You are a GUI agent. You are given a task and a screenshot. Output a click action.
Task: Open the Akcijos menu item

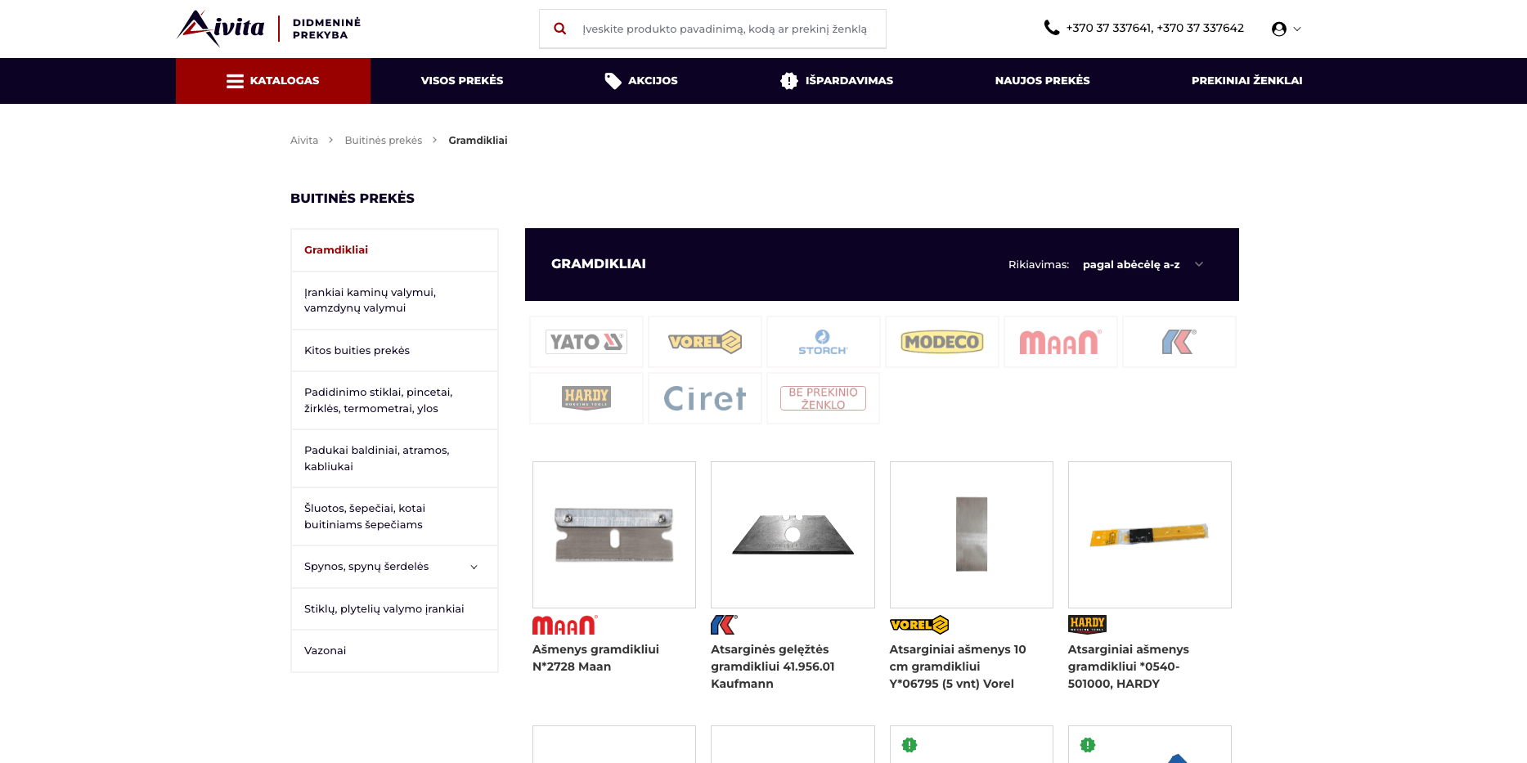[x=641, y=81]
